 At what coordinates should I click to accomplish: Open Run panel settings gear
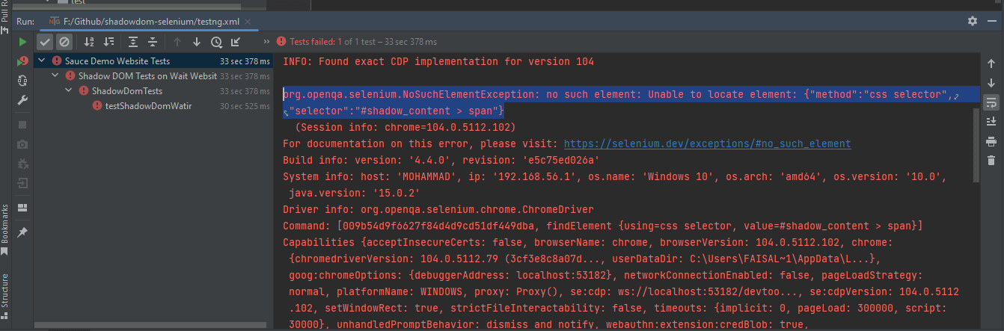coord(972,22)
